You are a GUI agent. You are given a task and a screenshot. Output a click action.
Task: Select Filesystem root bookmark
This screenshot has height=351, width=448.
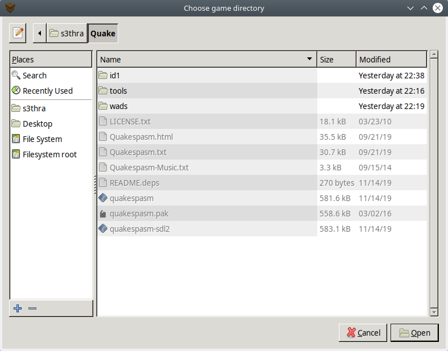49,154
